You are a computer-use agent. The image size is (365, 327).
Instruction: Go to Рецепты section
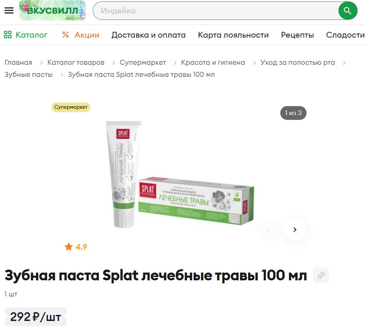click(x=297, y=35)
